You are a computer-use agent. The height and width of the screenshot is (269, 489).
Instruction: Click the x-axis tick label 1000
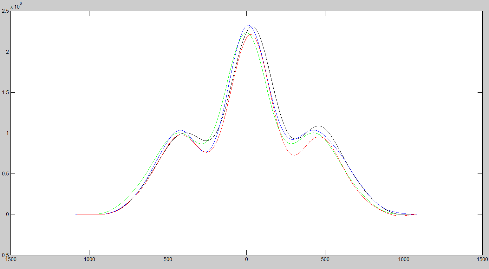tap(404, 259)
